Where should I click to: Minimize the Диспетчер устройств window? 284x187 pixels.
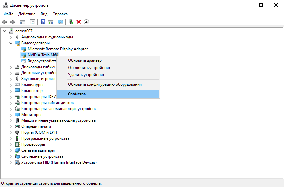[x=246, y=5]
